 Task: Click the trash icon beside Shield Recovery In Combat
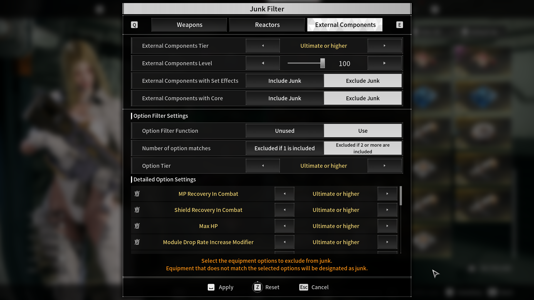(x=137, y=210)
